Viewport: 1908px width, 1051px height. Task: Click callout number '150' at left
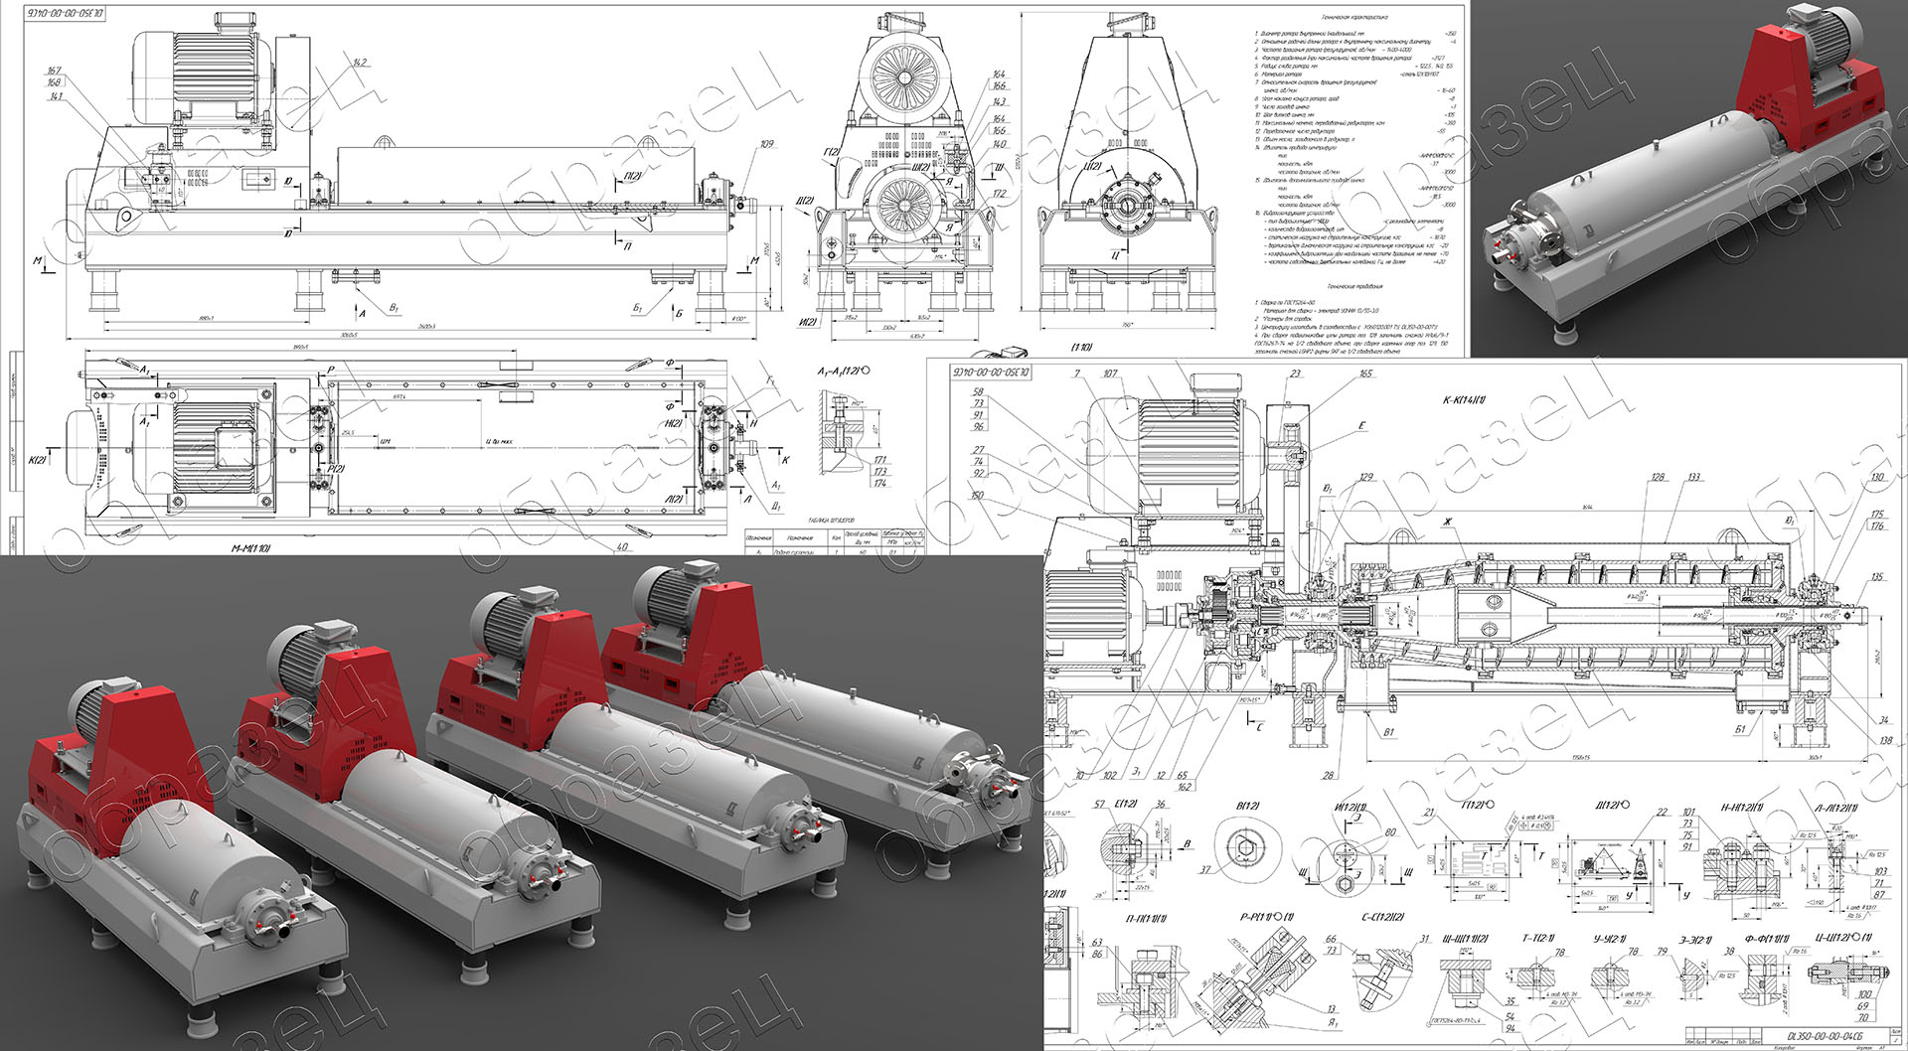point(977,495)
